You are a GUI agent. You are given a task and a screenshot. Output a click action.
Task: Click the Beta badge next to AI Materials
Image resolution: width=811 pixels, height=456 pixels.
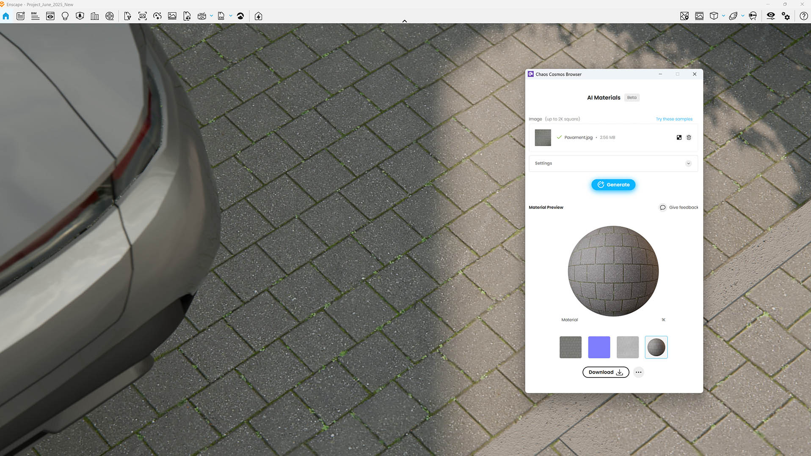click(x=632, y=98)
